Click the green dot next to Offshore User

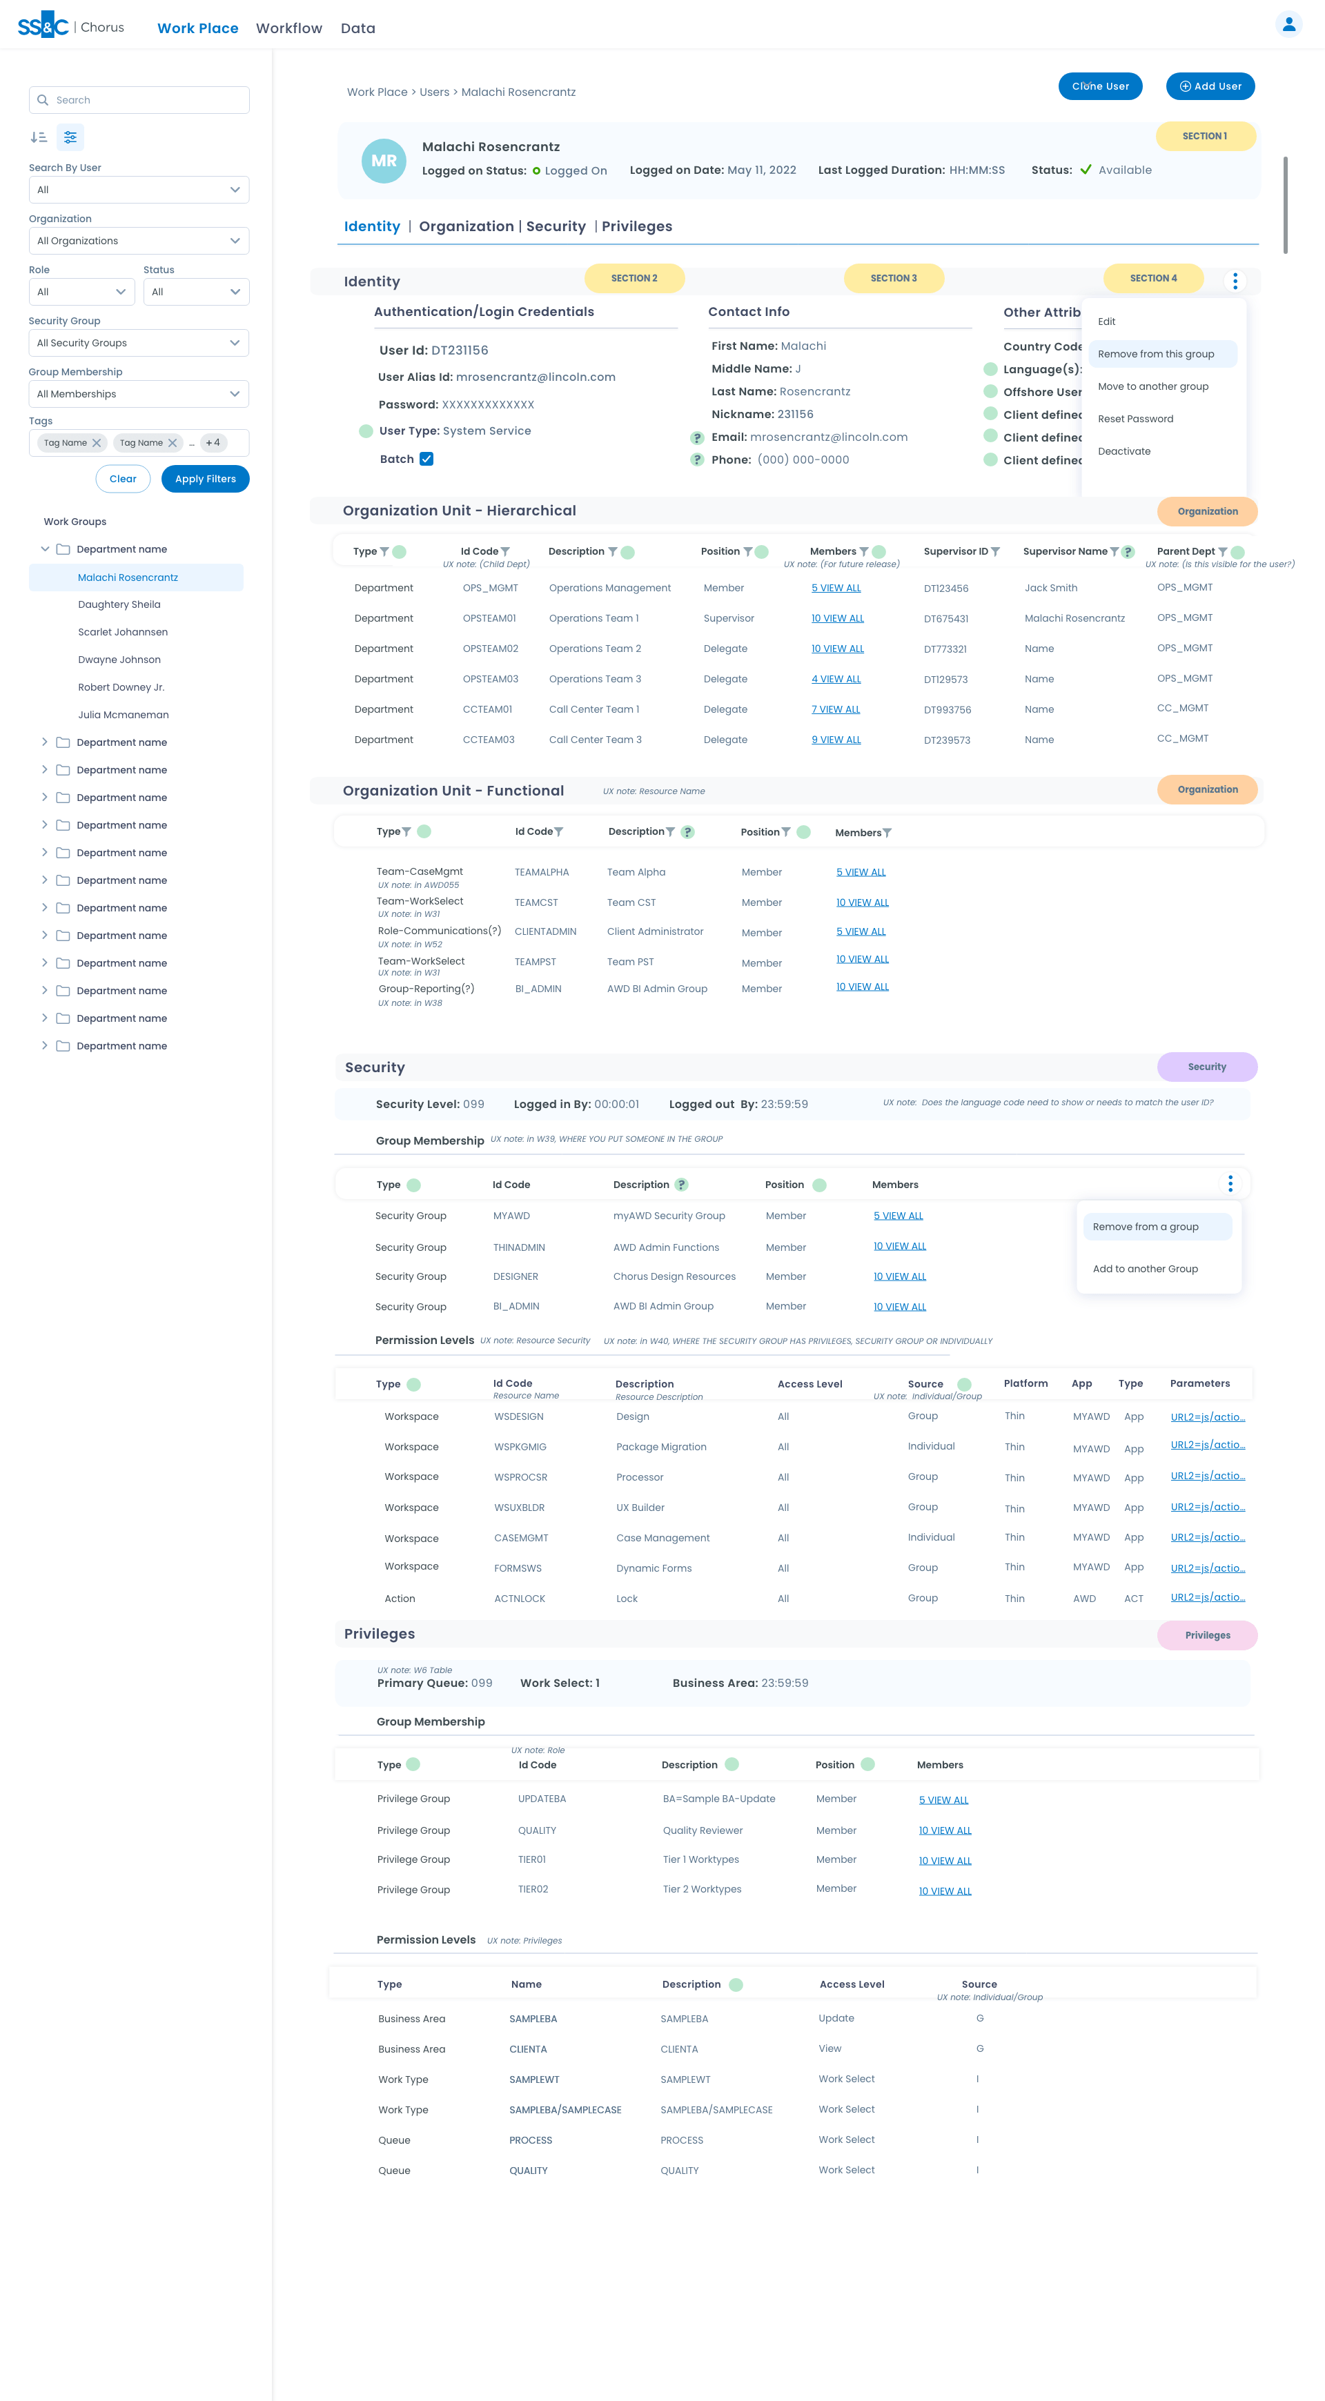click(x=990, y=391)
